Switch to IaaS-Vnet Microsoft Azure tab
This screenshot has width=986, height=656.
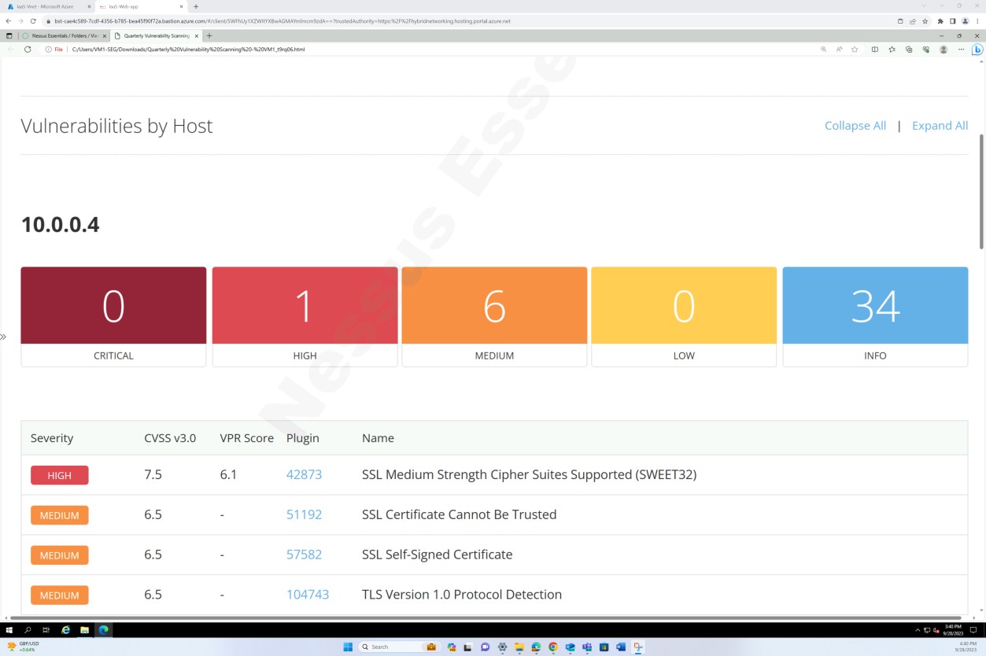point(48,6)
